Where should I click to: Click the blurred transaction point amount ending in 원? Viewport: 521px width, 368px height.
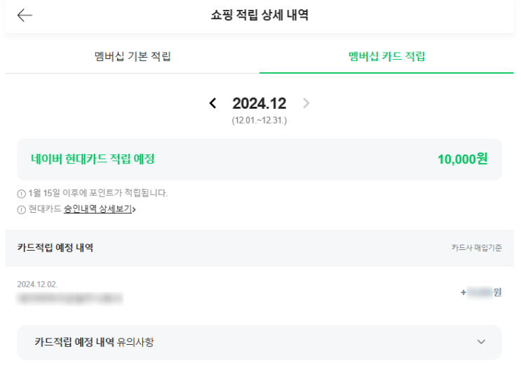[x=482, y=292]
